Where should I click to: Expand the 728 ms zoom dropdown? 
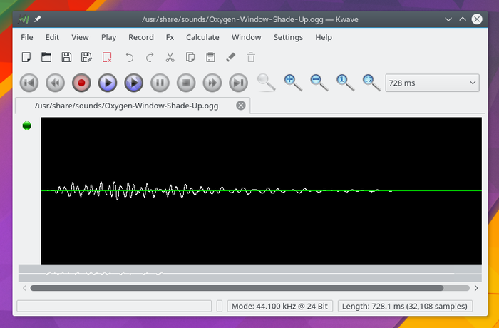432,83
